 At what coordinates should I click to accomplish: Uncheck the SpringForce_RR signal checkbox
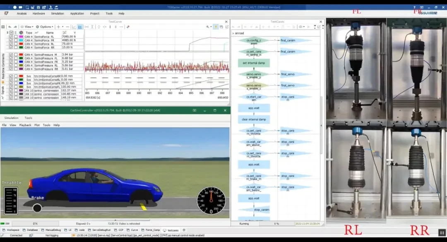click(x=11, y=48)
